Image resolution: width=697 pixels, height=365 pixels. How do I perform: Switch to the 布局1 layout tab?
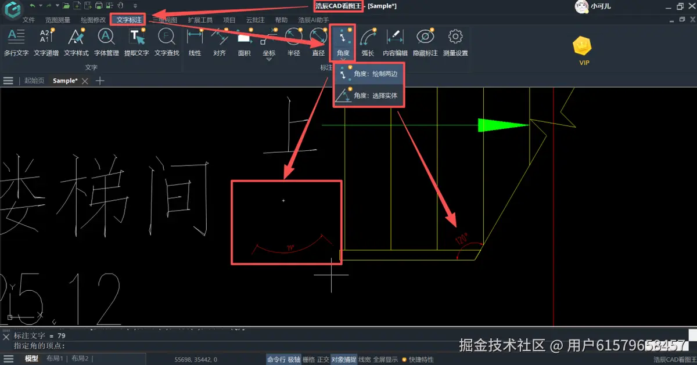coord(55,359)
